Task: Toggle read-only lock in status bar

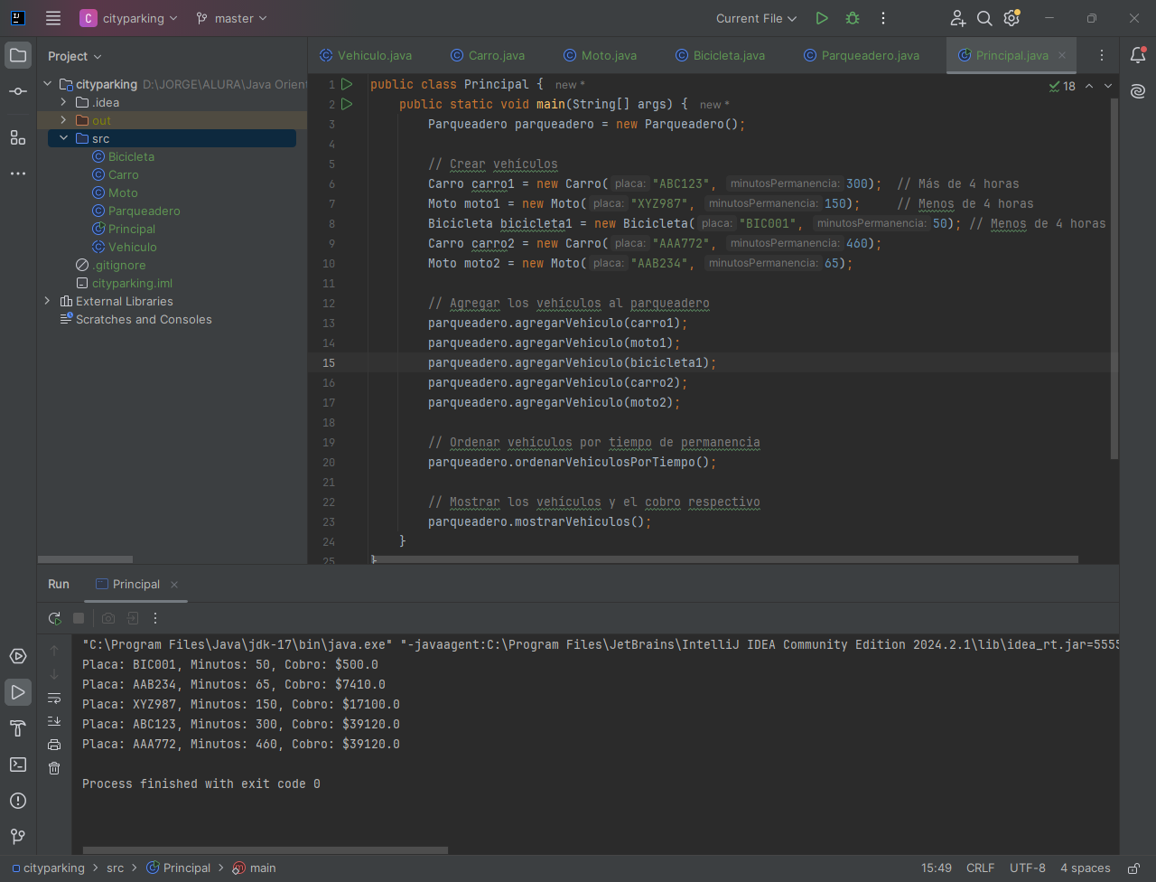Action: [1133, 868]
